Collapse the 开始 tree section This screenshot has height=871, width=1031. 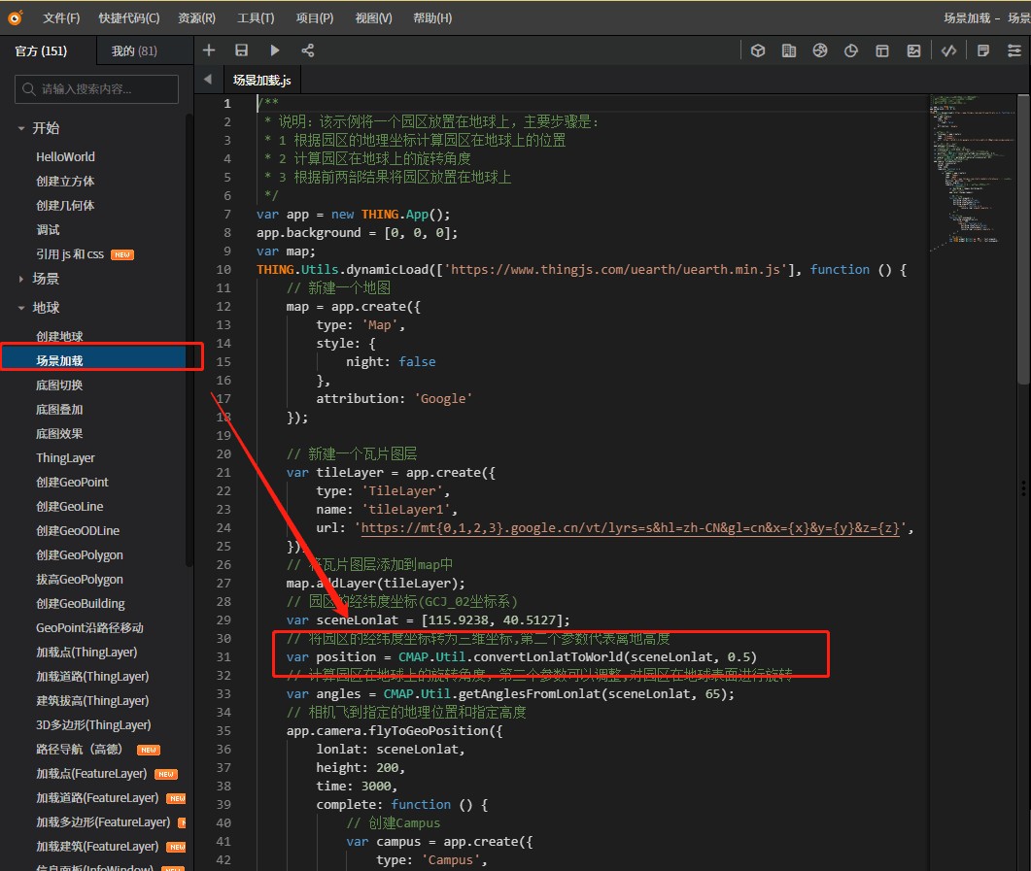(x=21, y=128)
